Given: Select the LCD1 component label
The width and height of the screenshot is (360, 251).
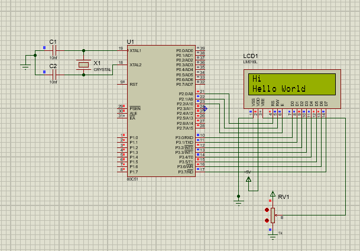Looking at the screenshot, I should [x=251, y=55].
